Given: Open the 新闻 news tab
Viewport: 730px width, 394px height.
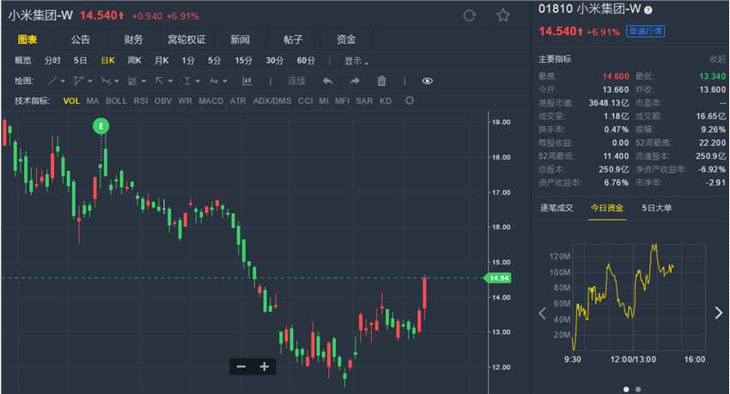Looking at the screenshot, I should click(x=240, y=39).
